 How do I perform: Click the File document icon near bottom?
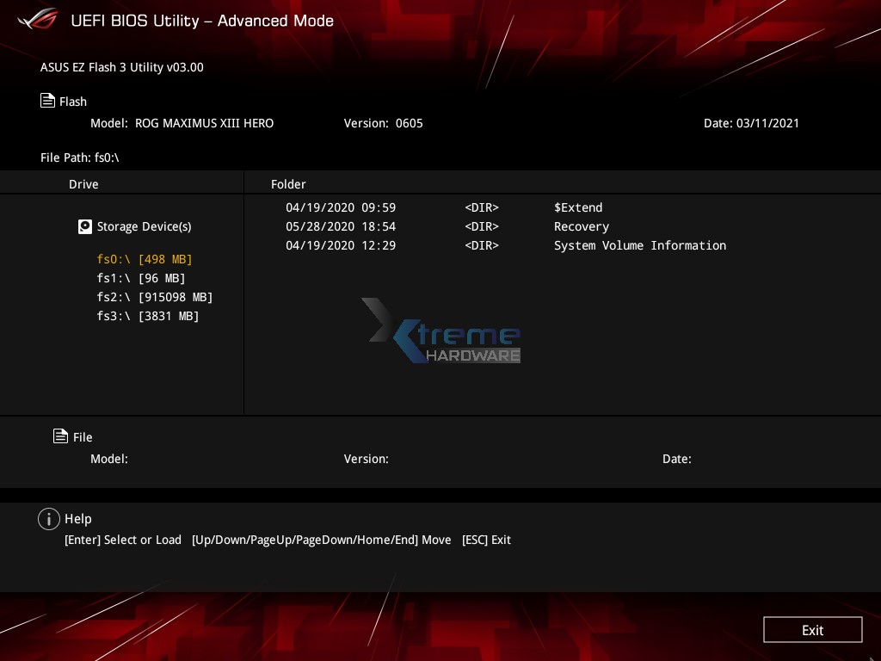click(x=60, y=436)
